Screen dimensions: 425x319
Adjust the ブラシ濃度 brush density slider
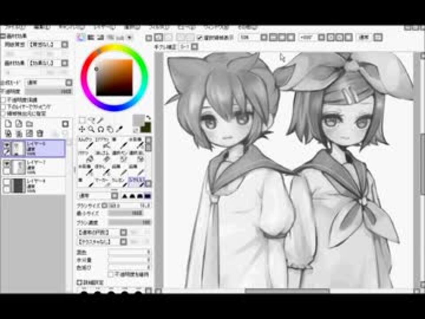click(x=130, y=222)
